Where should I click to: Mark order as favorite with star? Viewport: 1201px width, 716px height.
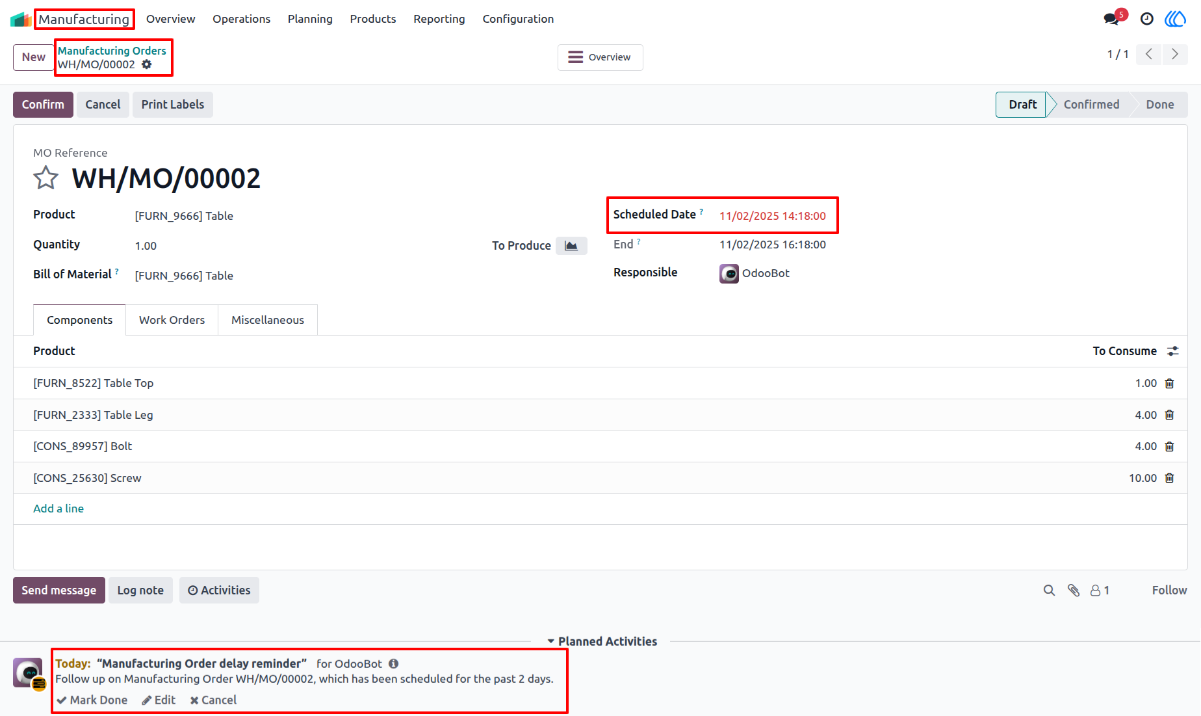45,178
